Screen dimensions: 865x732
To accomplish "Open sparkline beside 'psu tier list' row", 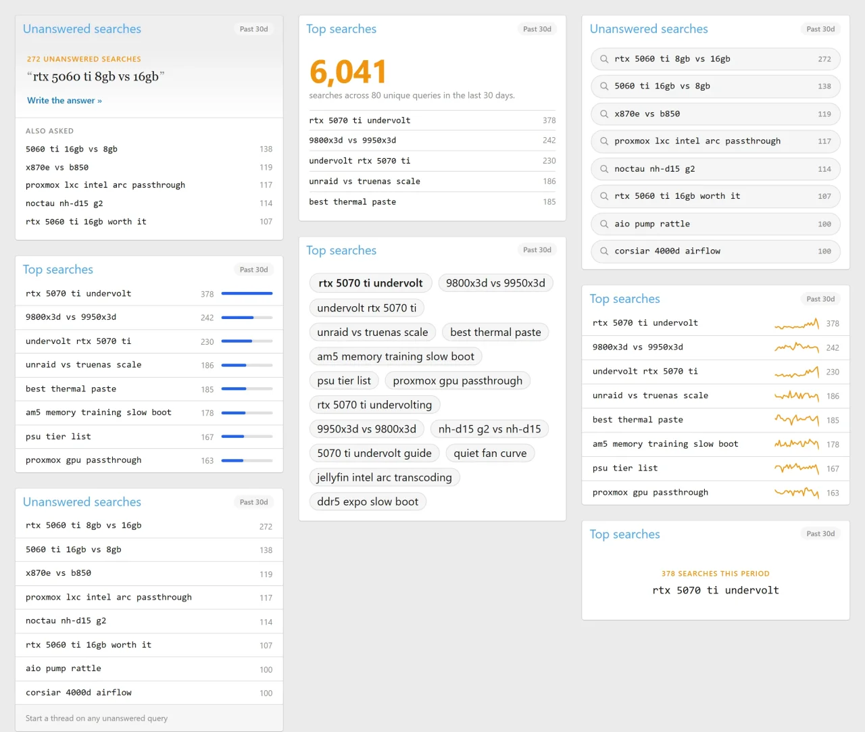I will coord(797,468).
